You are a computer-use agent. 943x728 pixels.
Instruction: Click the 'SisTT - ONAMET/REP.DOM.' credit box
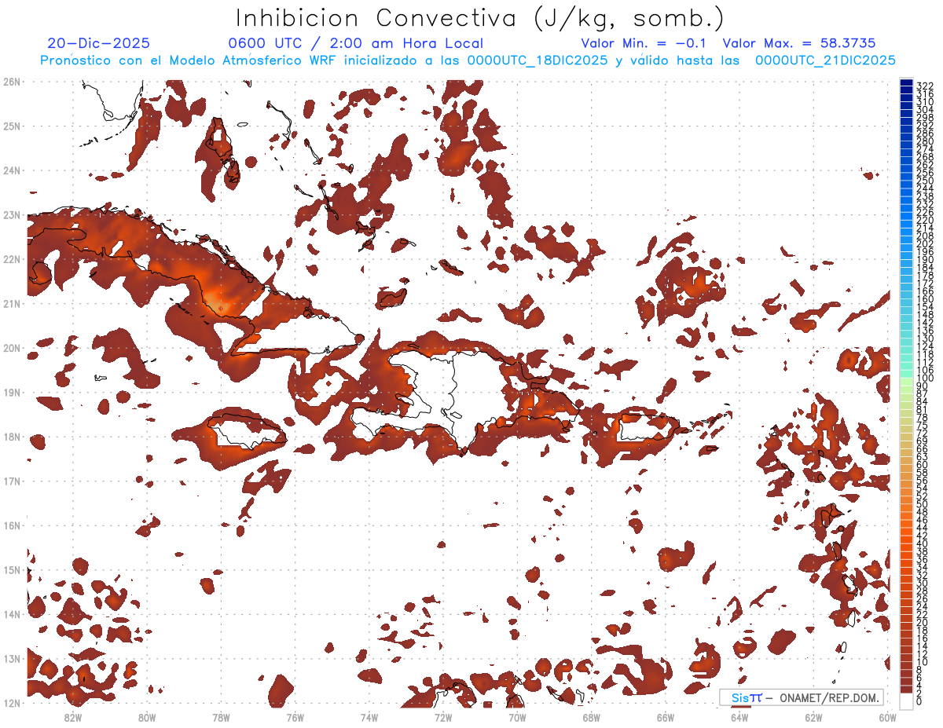pyautogui.click(x=802, y=697)
